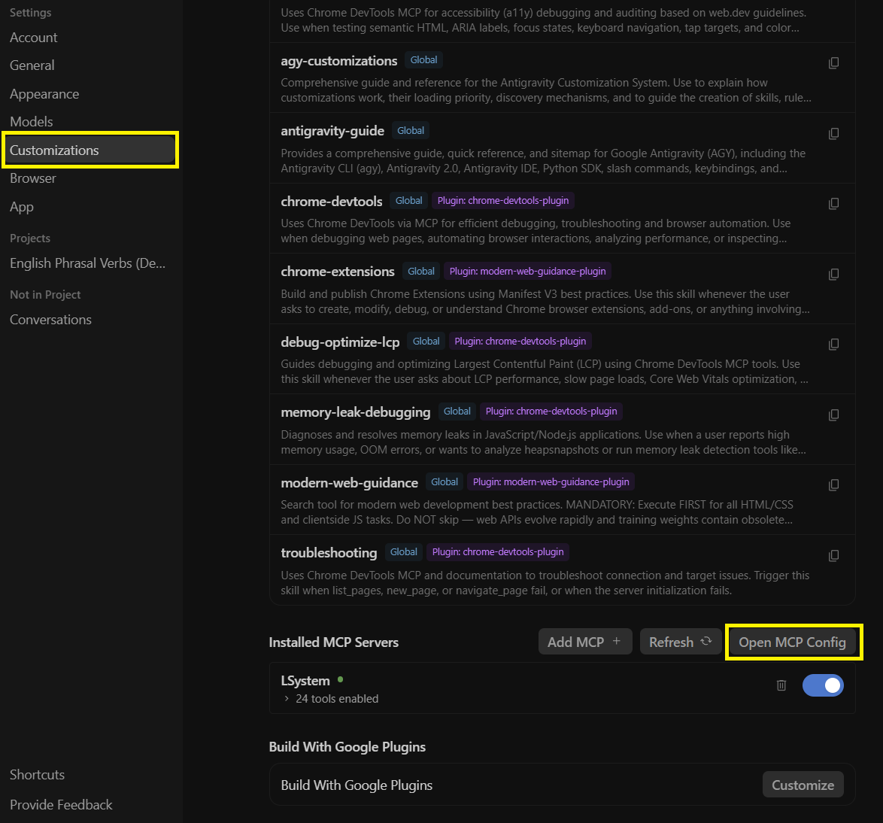Click plugin tag on debug-optimize-lcp row
883x823 pixels.
[x=520, y=341]
